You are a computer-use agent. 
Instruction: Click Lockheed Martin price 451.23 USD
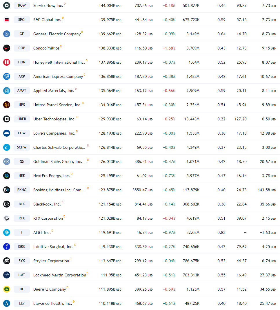coord(143,275)
